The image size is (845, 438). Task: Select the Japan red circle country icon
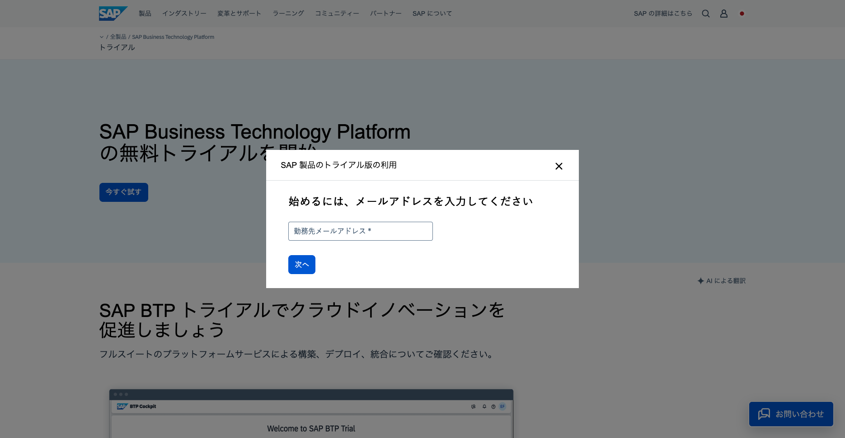[742, 14]
